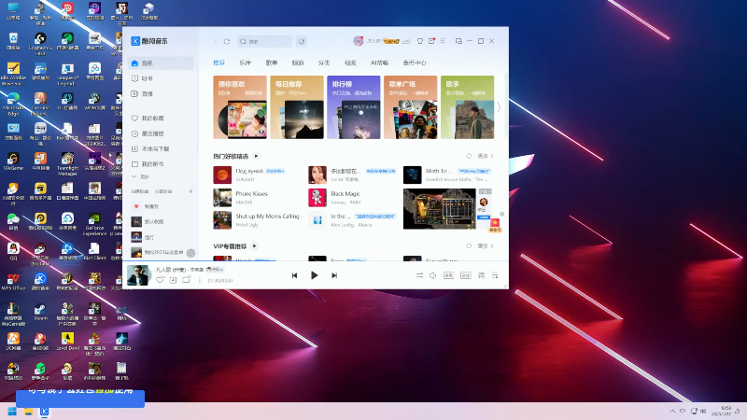Click the gold VIP membership badge
The height and width of the screenshot is (420, 747).
(391, 41)
